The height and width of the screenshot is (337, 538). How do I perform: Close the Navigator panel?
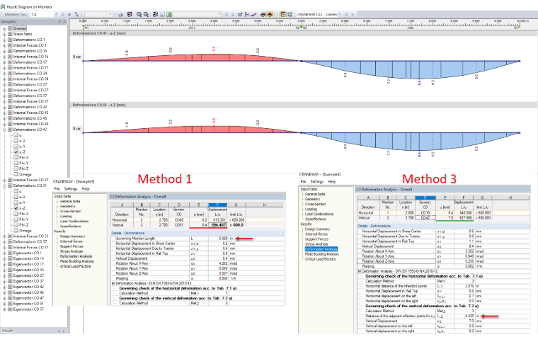tap(64, 22)
